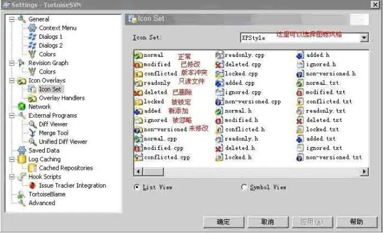Image resolution: width=383 pixels, height=233 pixels.
Task: Open Colors under Revision Graph
Action: [x=47, y=72]
